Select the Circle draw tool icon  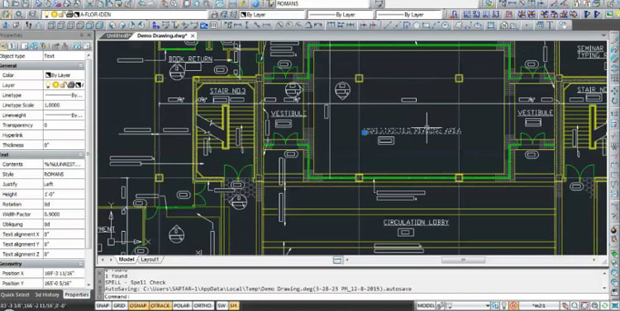click(446, 25)
